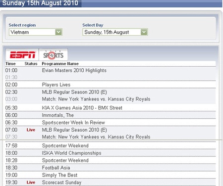Select Evian Masters 2010 Highlights programme

coord(74,70)
